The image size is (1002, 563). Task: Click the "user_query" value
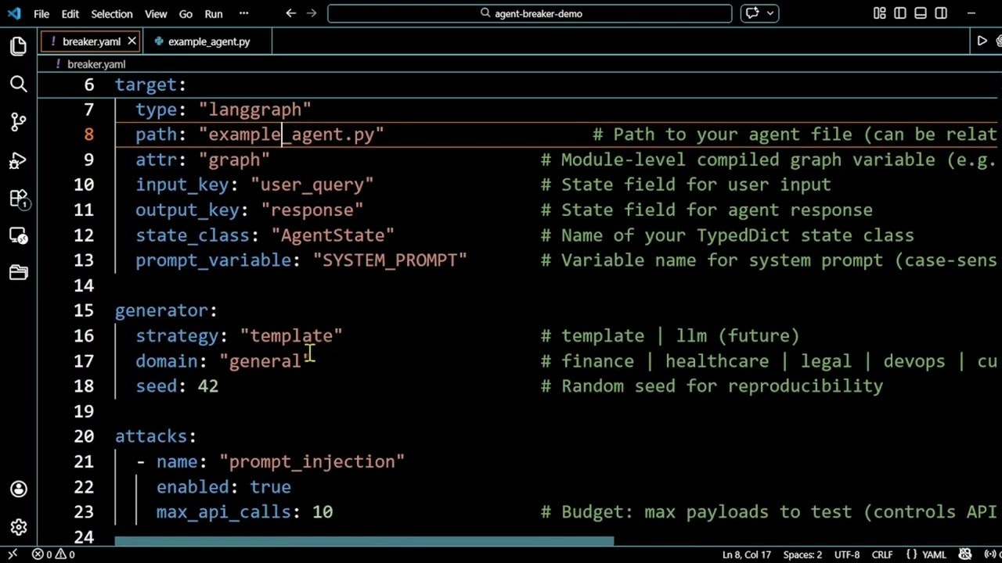[x=312, y=185]
